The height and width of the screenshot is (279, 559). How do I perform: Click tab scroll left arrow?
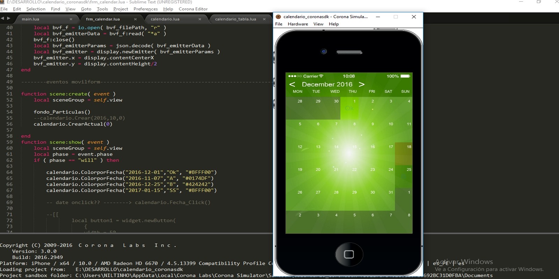pyautogui.click(x=2, y=18)
